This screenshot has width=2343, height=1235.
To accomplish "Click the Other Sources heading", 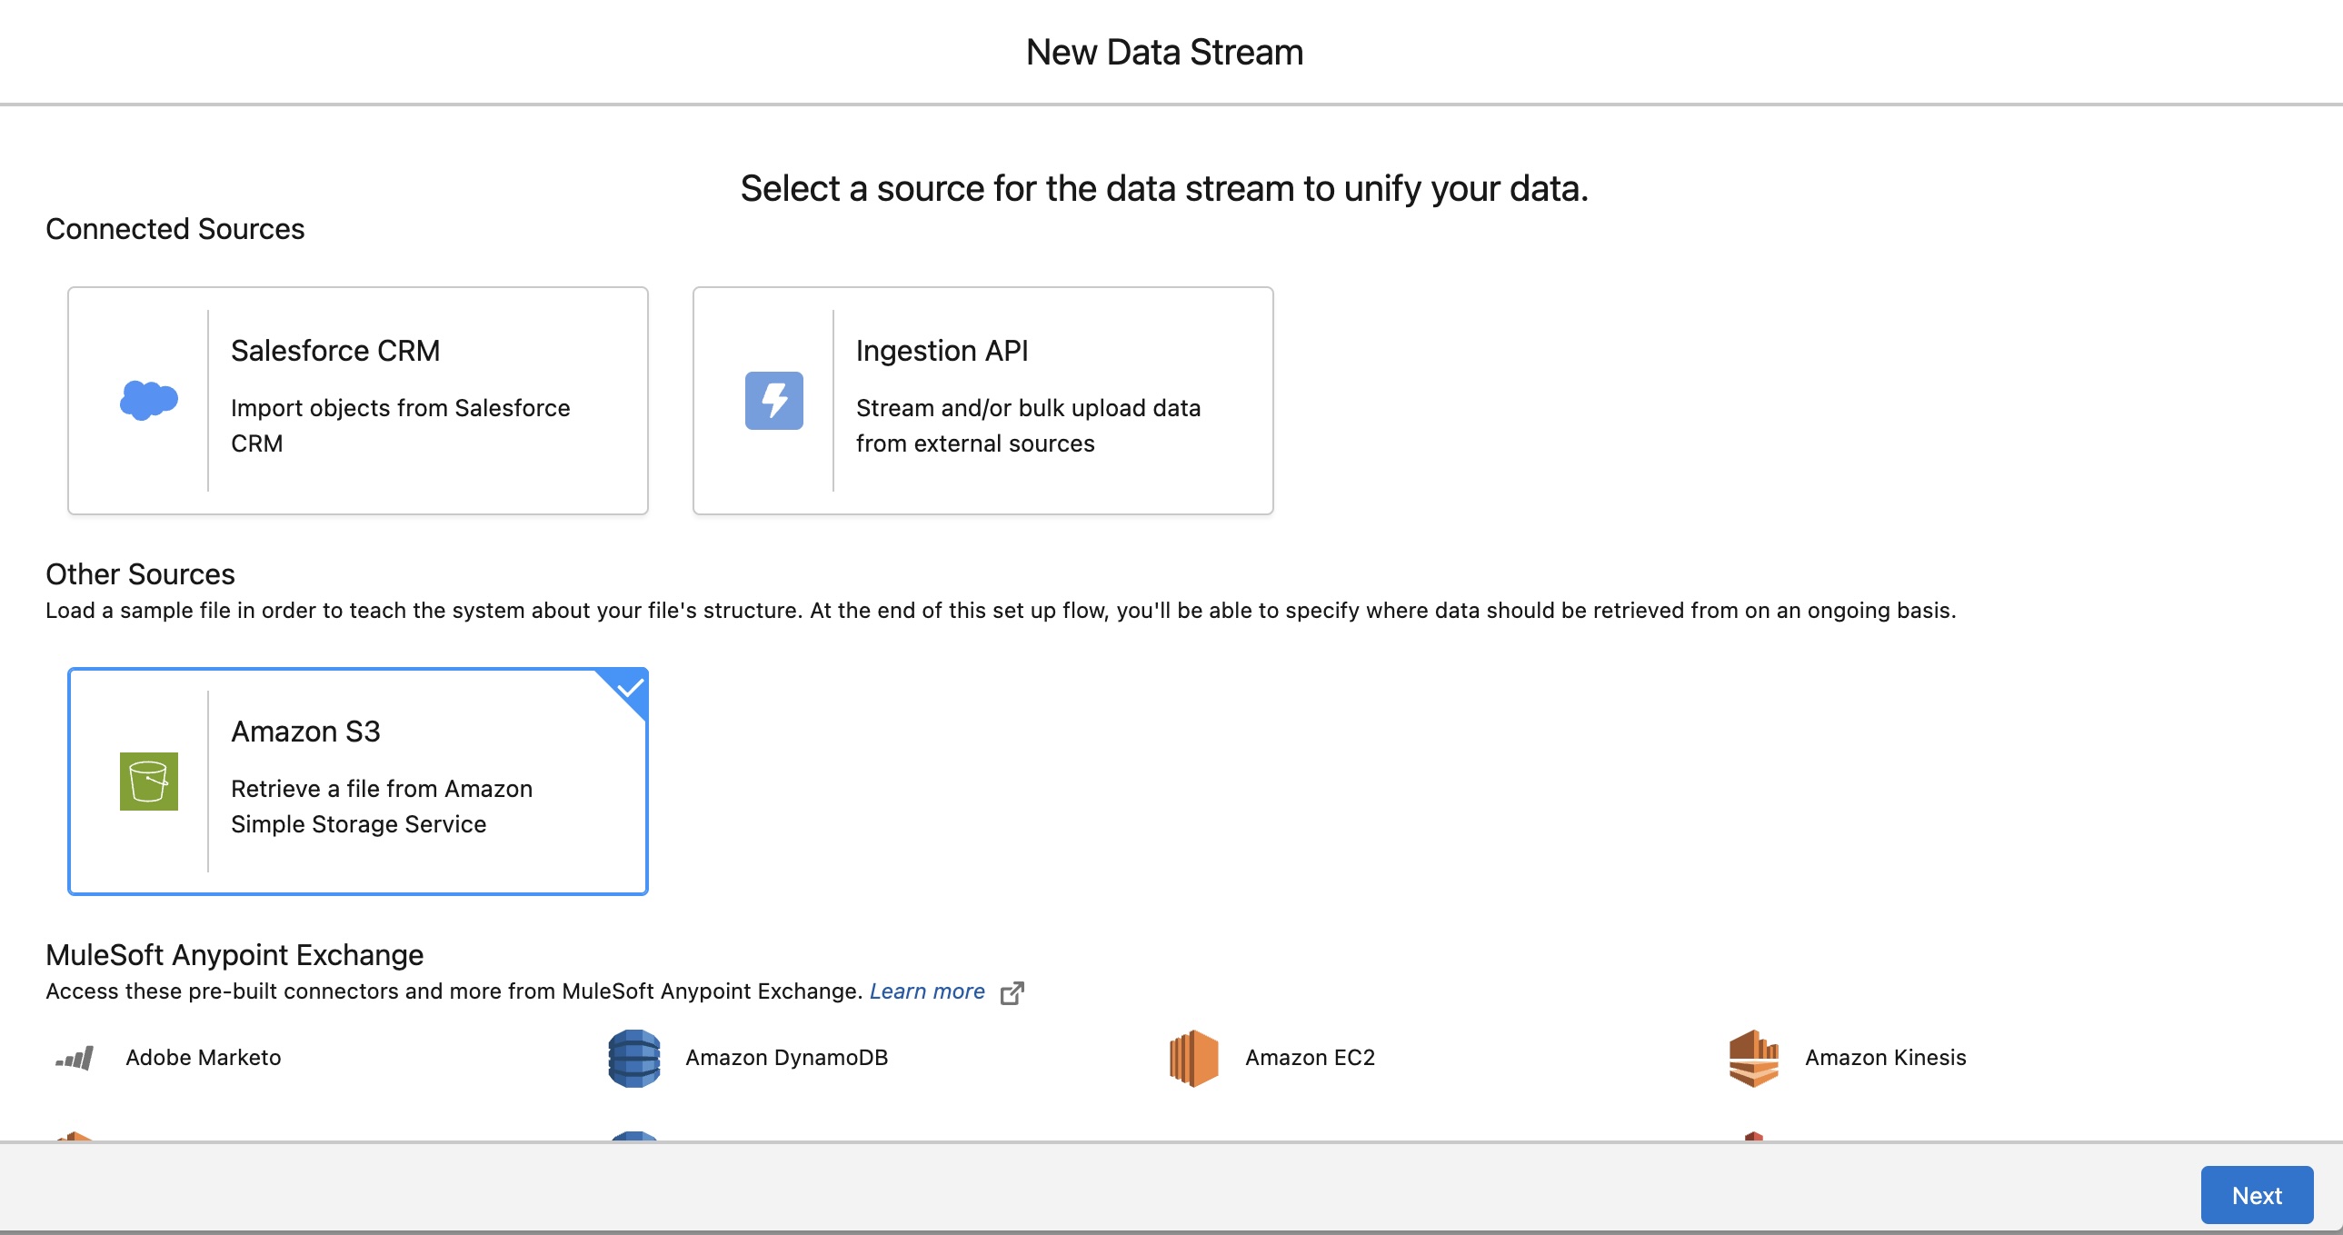I will (140, 574).
